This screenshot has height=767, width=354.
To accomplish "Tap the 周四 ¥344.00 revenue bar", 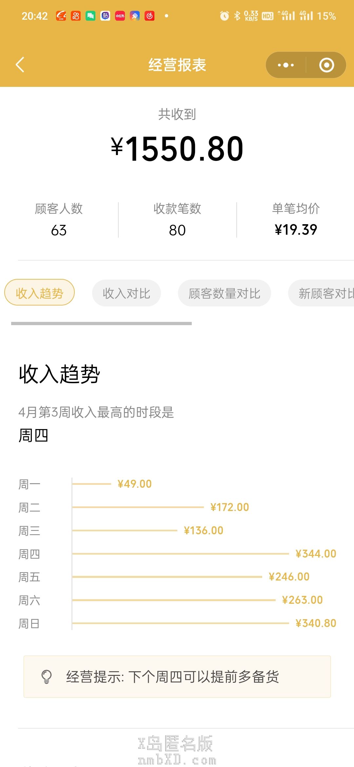I will [x=180, y=554].
